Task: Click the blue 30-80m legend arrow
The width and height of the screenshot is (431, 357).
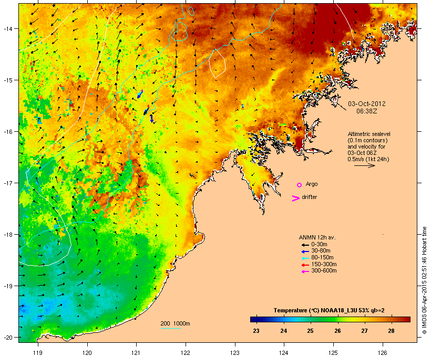Action: point(305,251)
